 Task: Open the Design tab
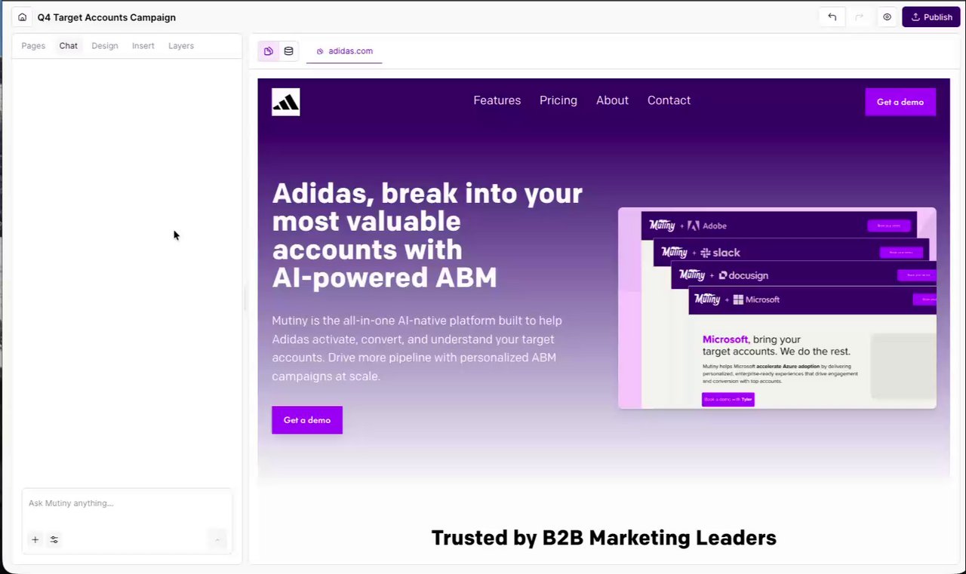tap(105, 46)
